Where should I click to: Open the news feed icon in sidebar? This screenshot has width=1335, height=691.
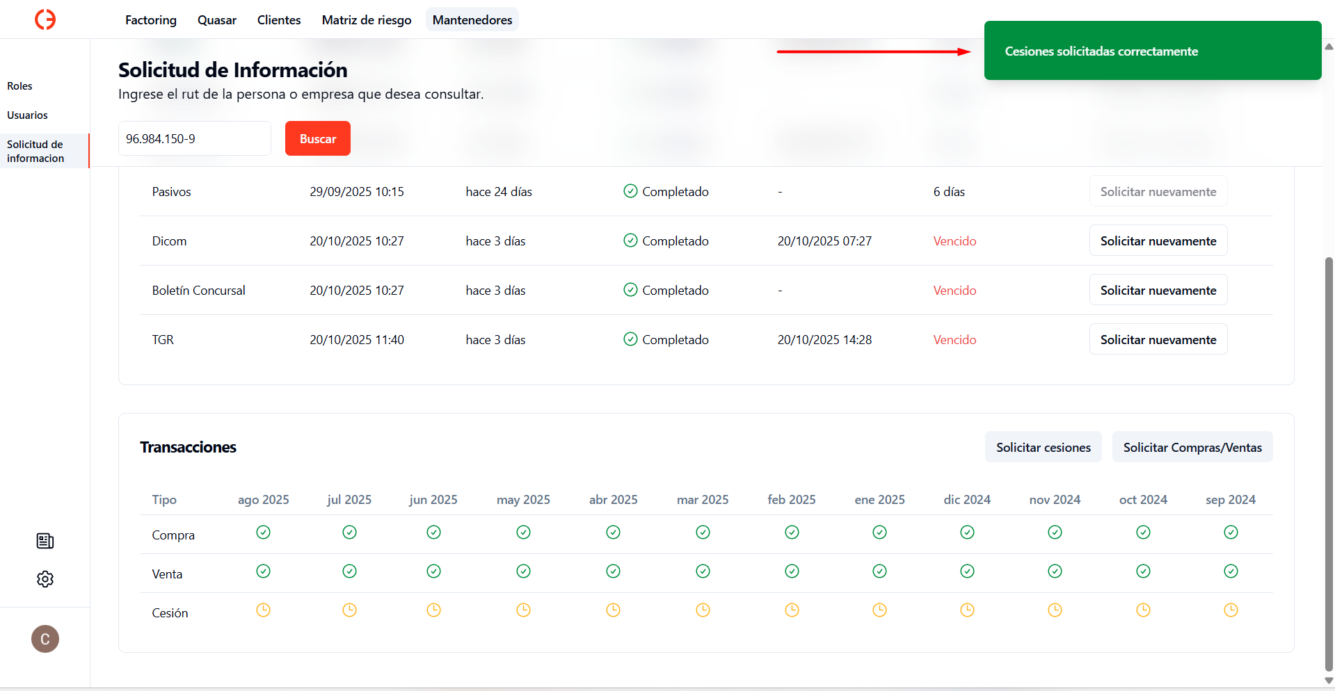(x=45, y=541)
